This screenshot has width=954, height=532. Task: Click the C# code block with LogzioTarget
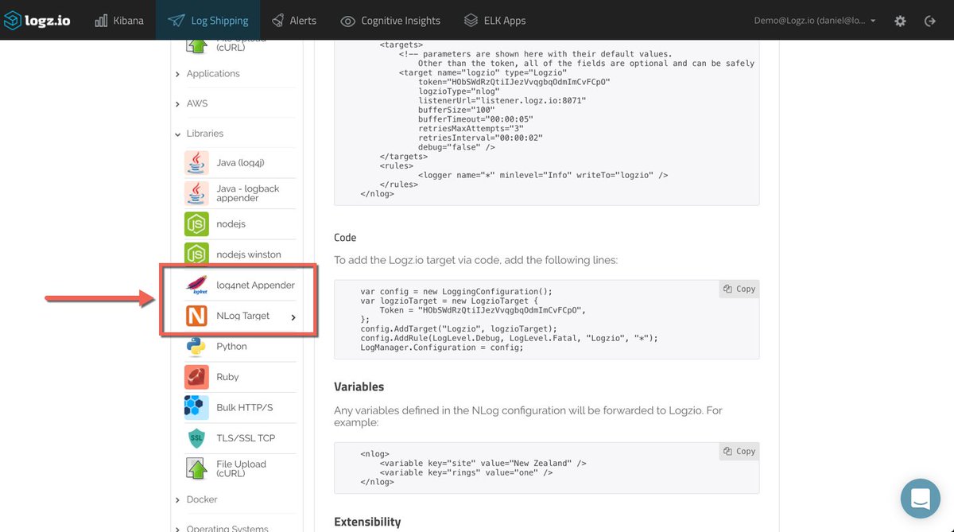547,319
